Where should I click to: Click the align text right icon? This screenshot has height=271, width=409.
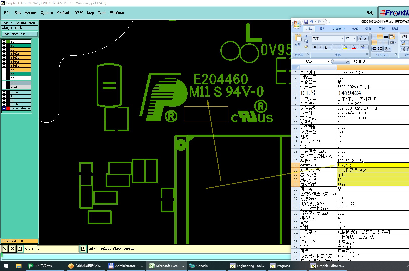(x=386, y=43)
